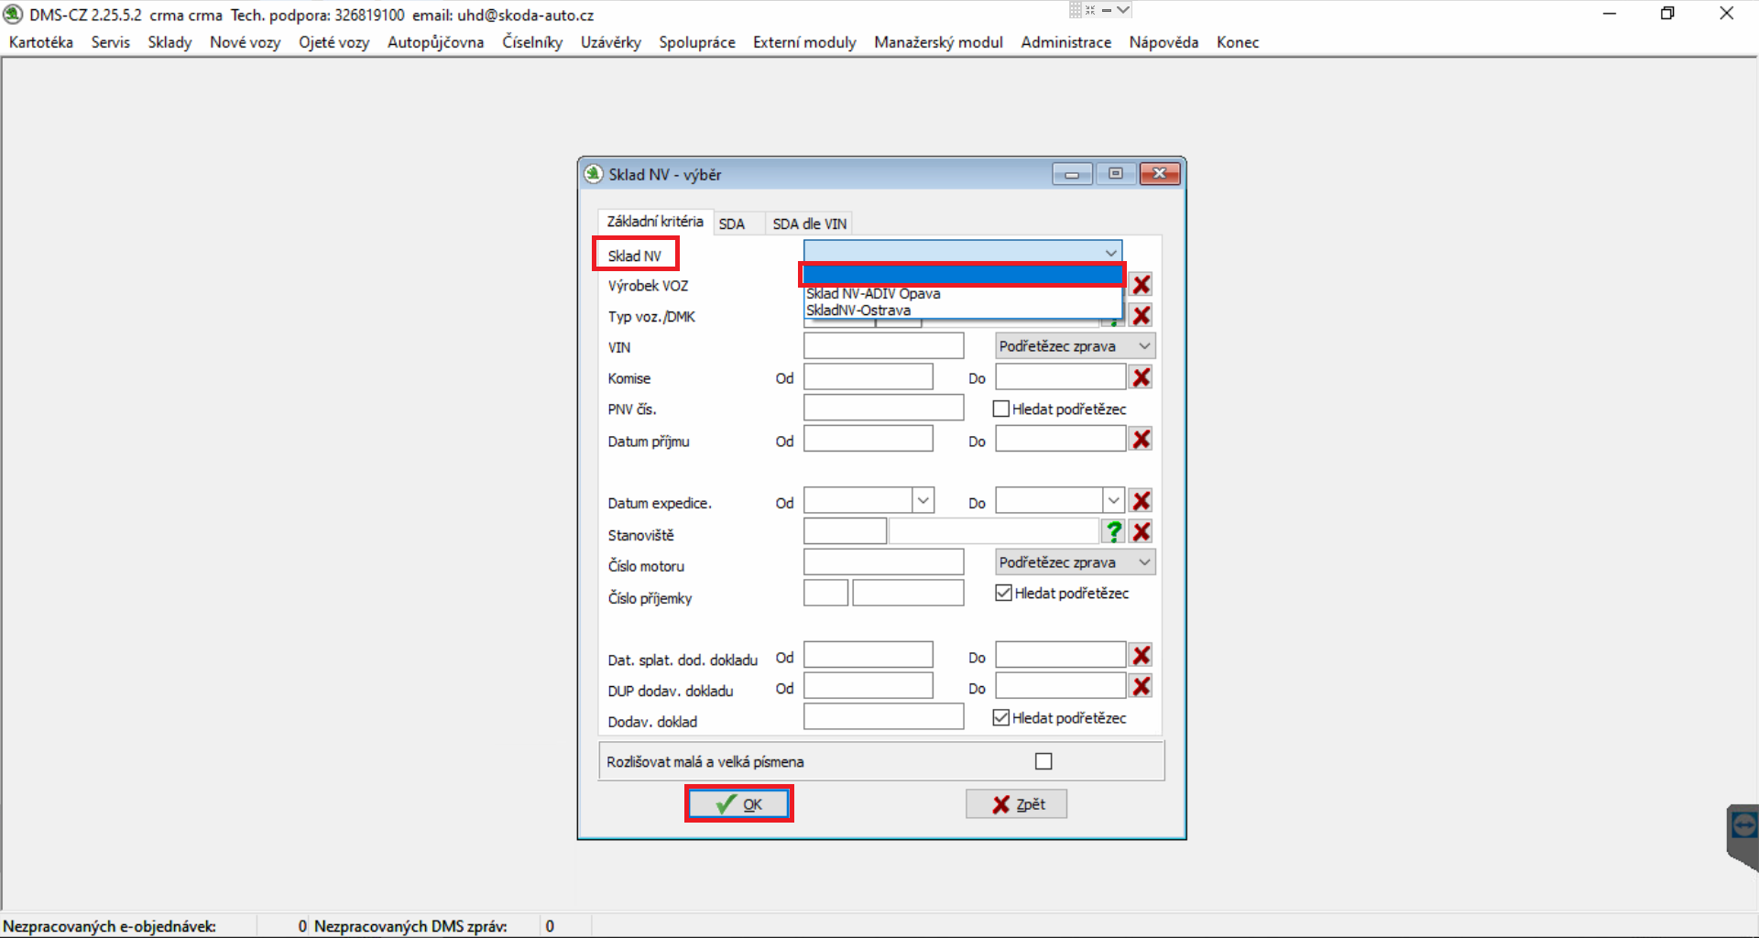Open Stanoviště lookup with green question mark
This screenshot has height=938, width=1759.
coord(1113,532)
